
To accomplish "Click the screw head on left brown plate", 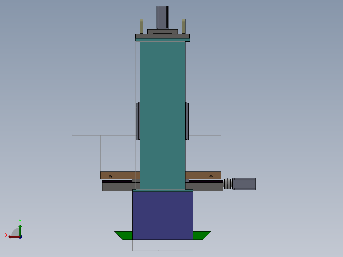I will coord(110,177).
